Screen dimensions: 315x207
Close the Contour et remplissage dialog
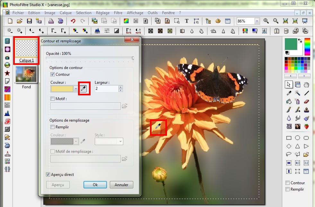tap(132, 39)
